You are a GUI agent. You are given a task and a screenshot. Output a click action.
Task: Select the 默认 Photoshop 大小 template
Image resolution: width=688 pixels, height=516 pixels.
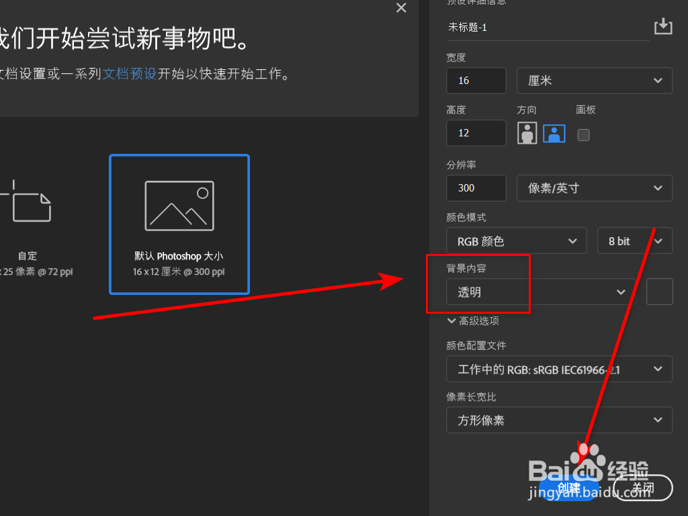(179, 224)
